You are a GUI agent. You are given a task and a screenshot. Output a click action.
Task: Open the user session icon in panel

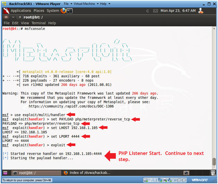[201, 11]
